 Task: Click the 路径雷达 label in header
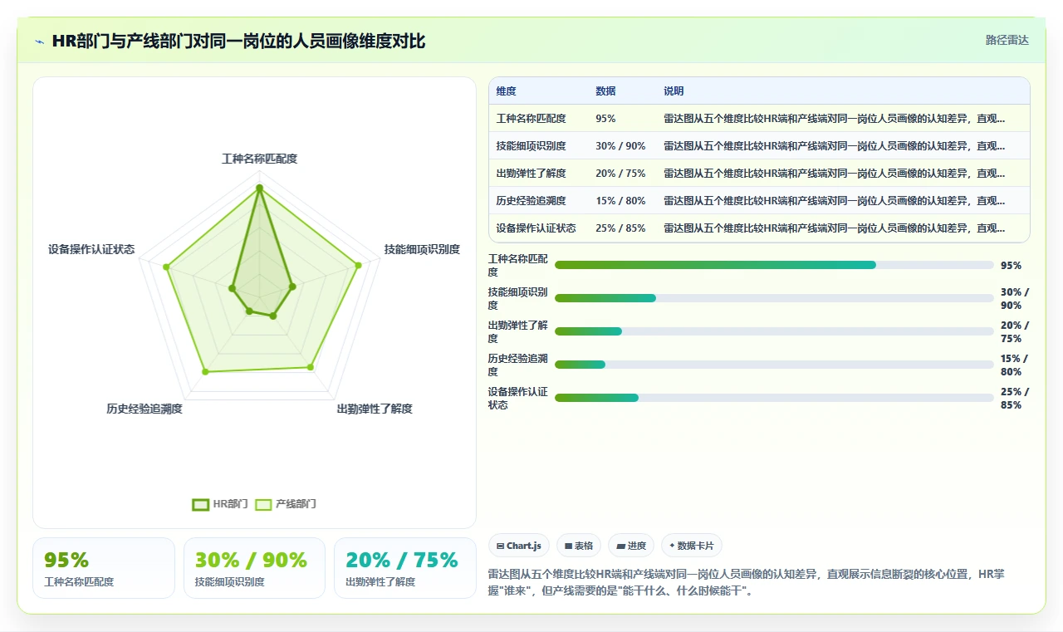pos(1007,40)
